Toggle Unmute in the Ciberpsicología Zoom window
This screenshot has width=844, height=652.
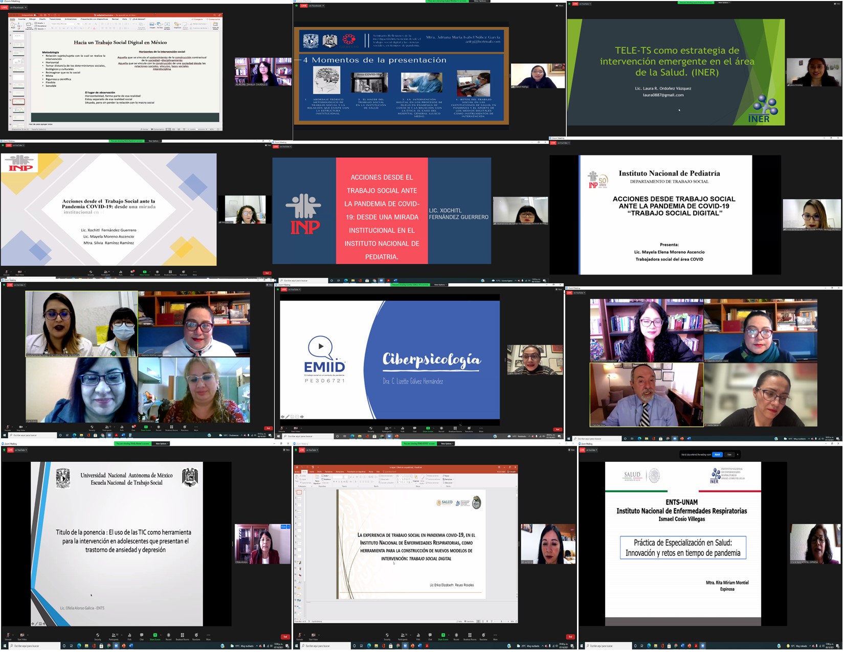(282, 430)
